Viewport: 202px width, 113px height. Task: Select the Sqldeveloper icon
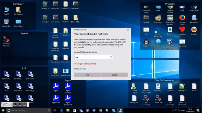(194, 19)
